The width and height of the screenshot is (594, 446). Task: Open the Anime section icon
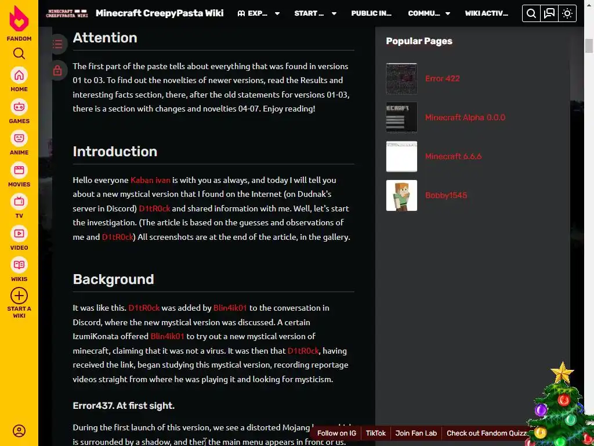tap(19, 138)
